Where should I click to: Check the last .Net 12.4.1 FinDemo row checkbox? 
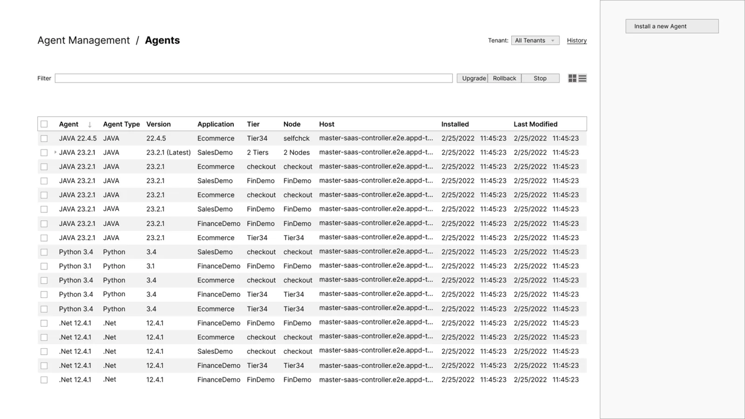pyautogui.click(x=44, y=380)
